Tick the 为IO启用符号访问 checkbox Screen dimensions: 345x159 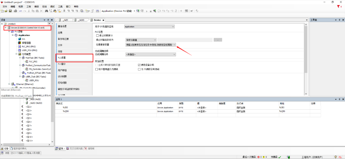click(139, 69)
